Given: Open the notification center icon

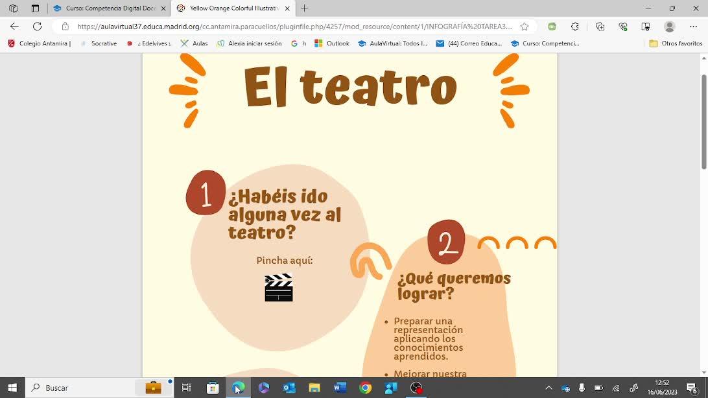Looking at the screenshot, I should (692, 388).
